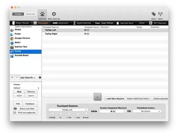
Task: Open the Touchpad Gesture TipTap Left dropdown
Action: pyautogui.click(x=68, y=110)
